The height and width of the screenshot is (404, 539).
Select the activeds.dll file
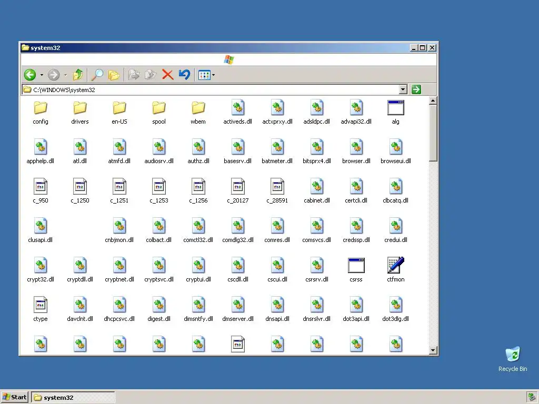(x=237, y=113)
